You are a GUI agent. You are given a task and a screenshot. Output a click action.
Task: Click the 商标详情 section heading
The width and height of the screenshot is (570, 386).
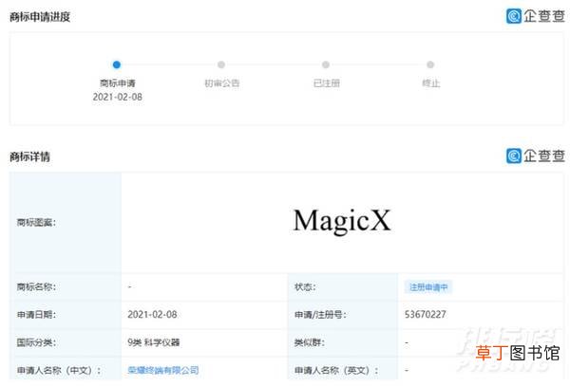click(x=29, y=156)
